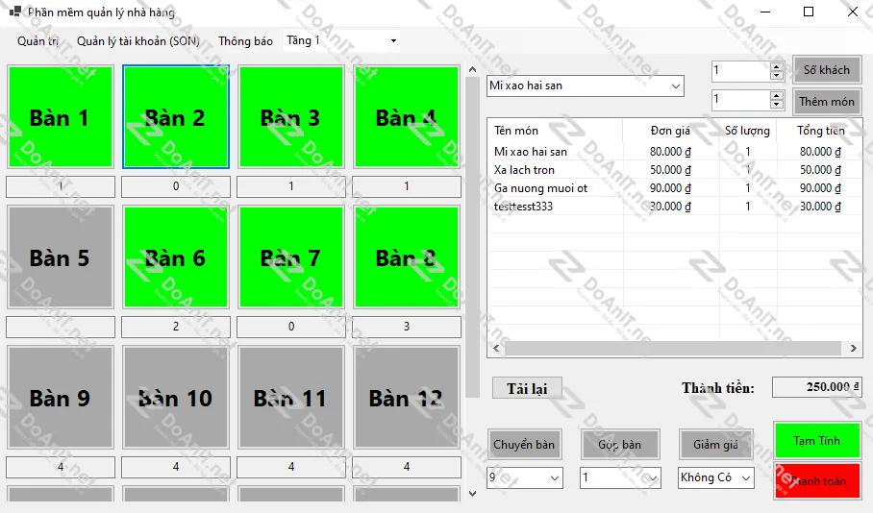Open Quản lý tài khoản (SON) menu
The width and height of the screenshot is (873, 513).
(137, 41)
